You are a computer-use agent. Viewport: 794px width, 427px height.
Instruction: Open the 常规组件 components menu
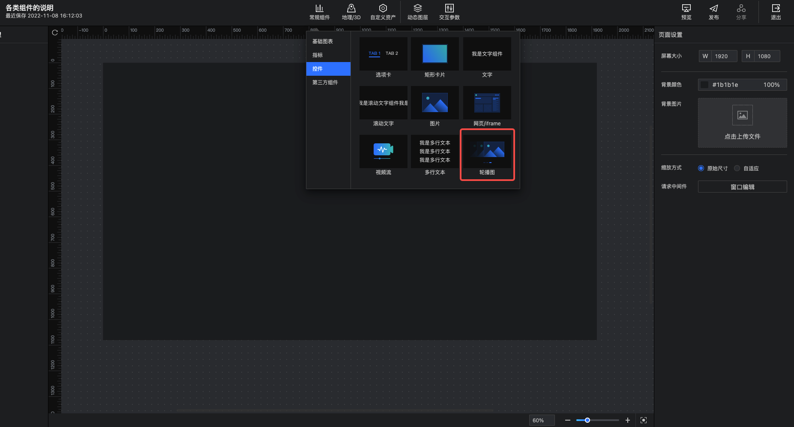(319, 12)
